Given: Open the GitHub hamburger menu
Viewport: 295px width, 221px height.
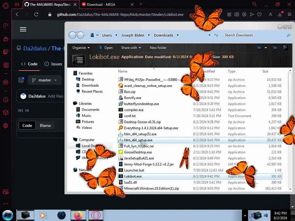Looking at the screenshot, I should point(23,29).
